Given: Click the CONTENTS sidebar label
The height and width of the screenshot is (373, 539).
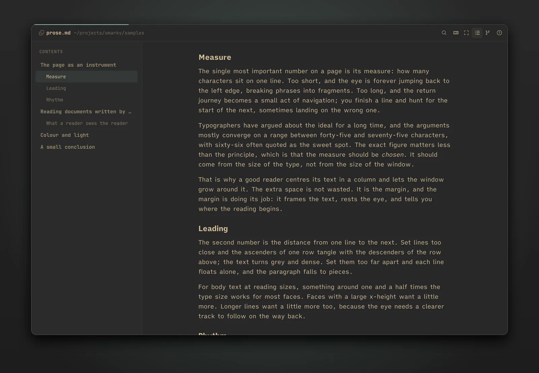Looking at the screenshot, I should coord(51,52).
